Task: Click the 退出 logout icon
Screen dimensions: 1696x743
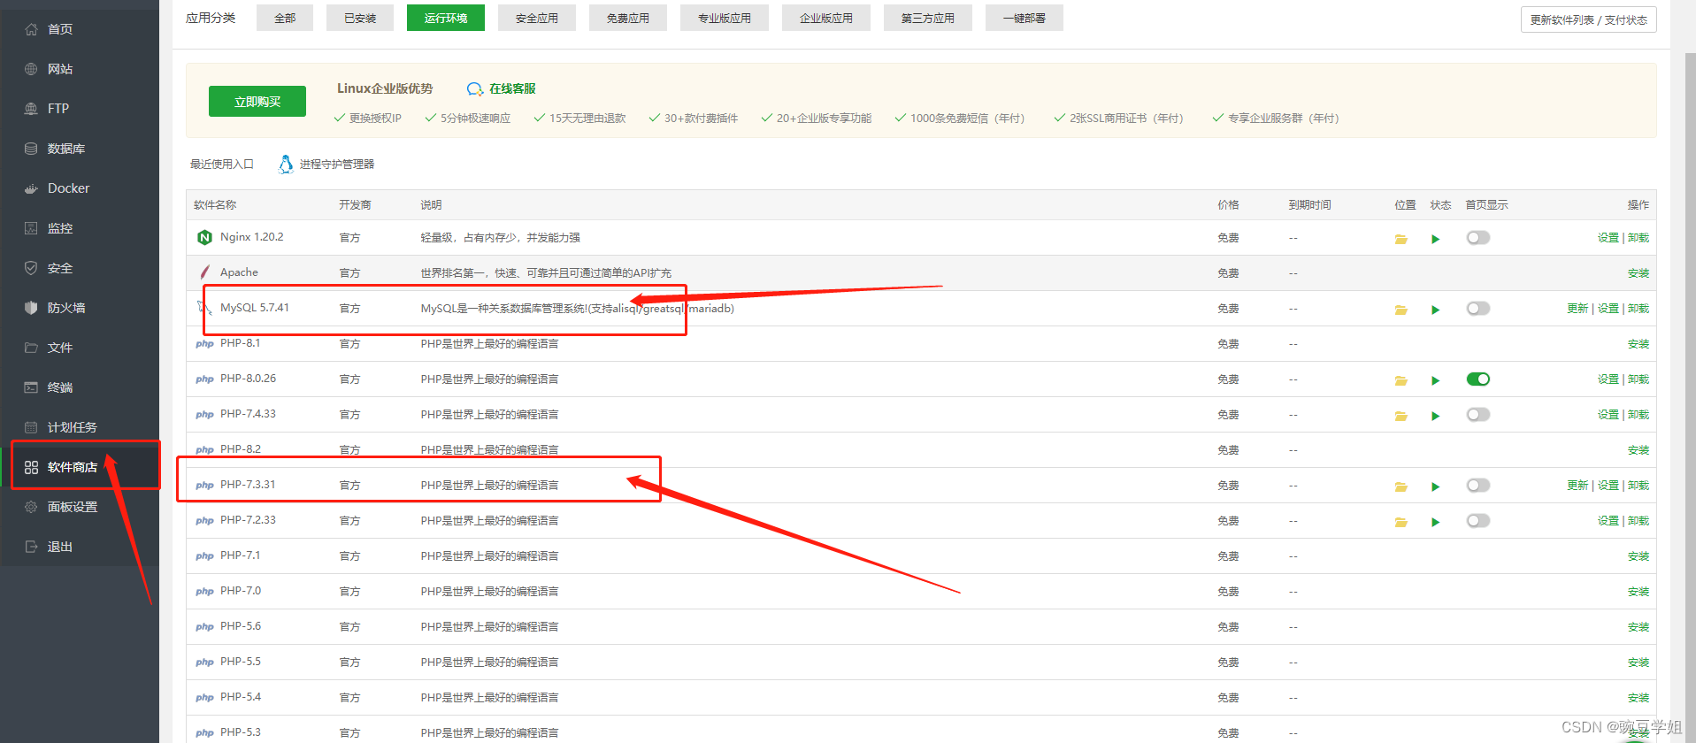Action: (x=31, y=547)
